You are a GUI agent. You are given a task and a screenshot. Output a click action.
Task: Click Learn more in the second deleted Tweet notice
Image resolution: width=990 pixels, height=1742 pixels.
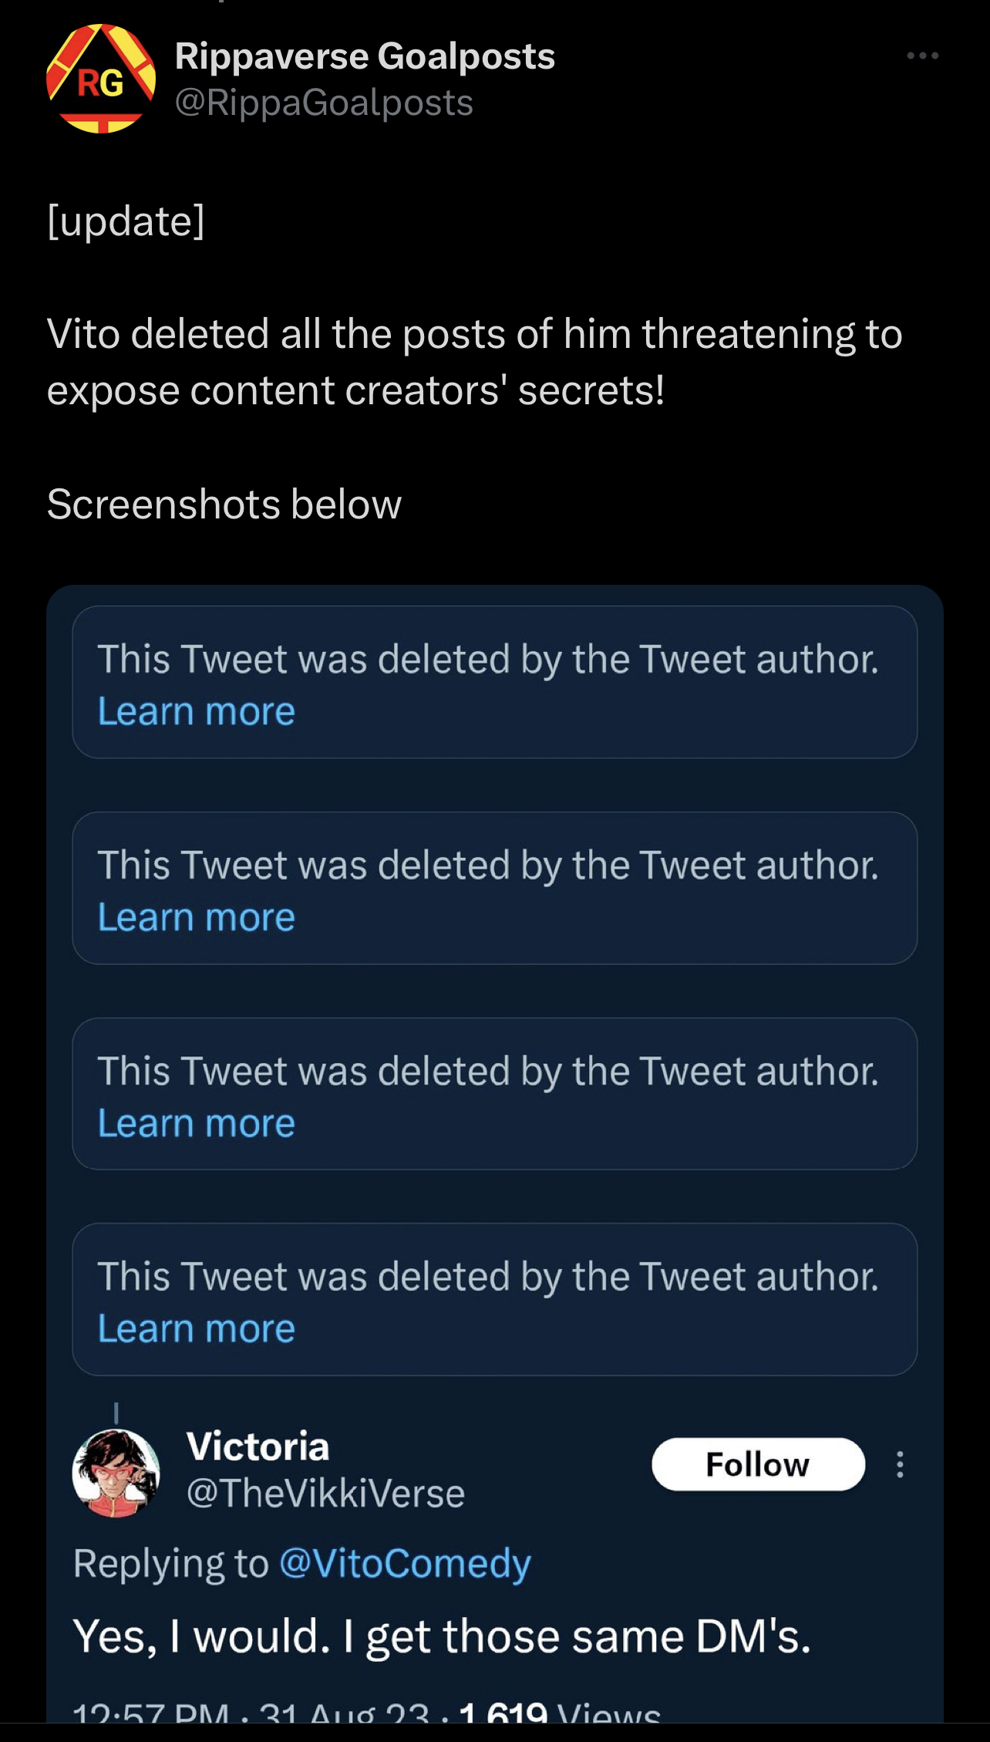[197, 917]
